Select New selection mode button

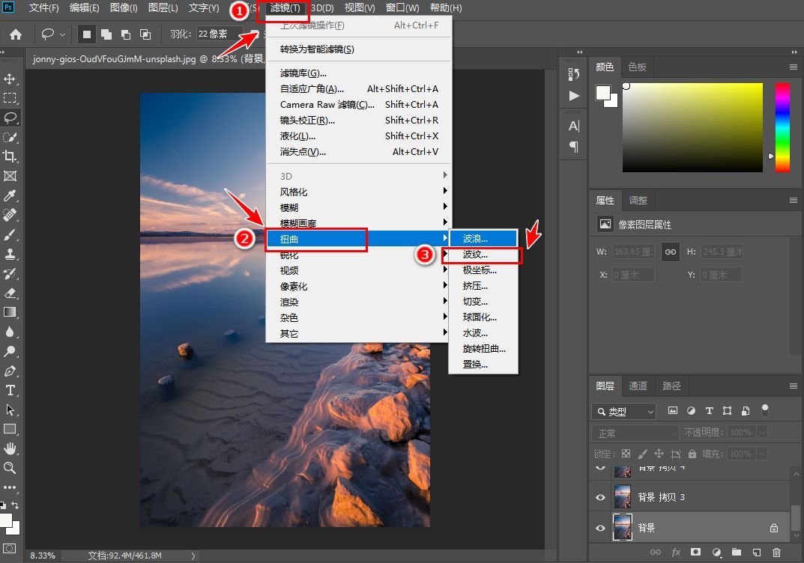87,34
